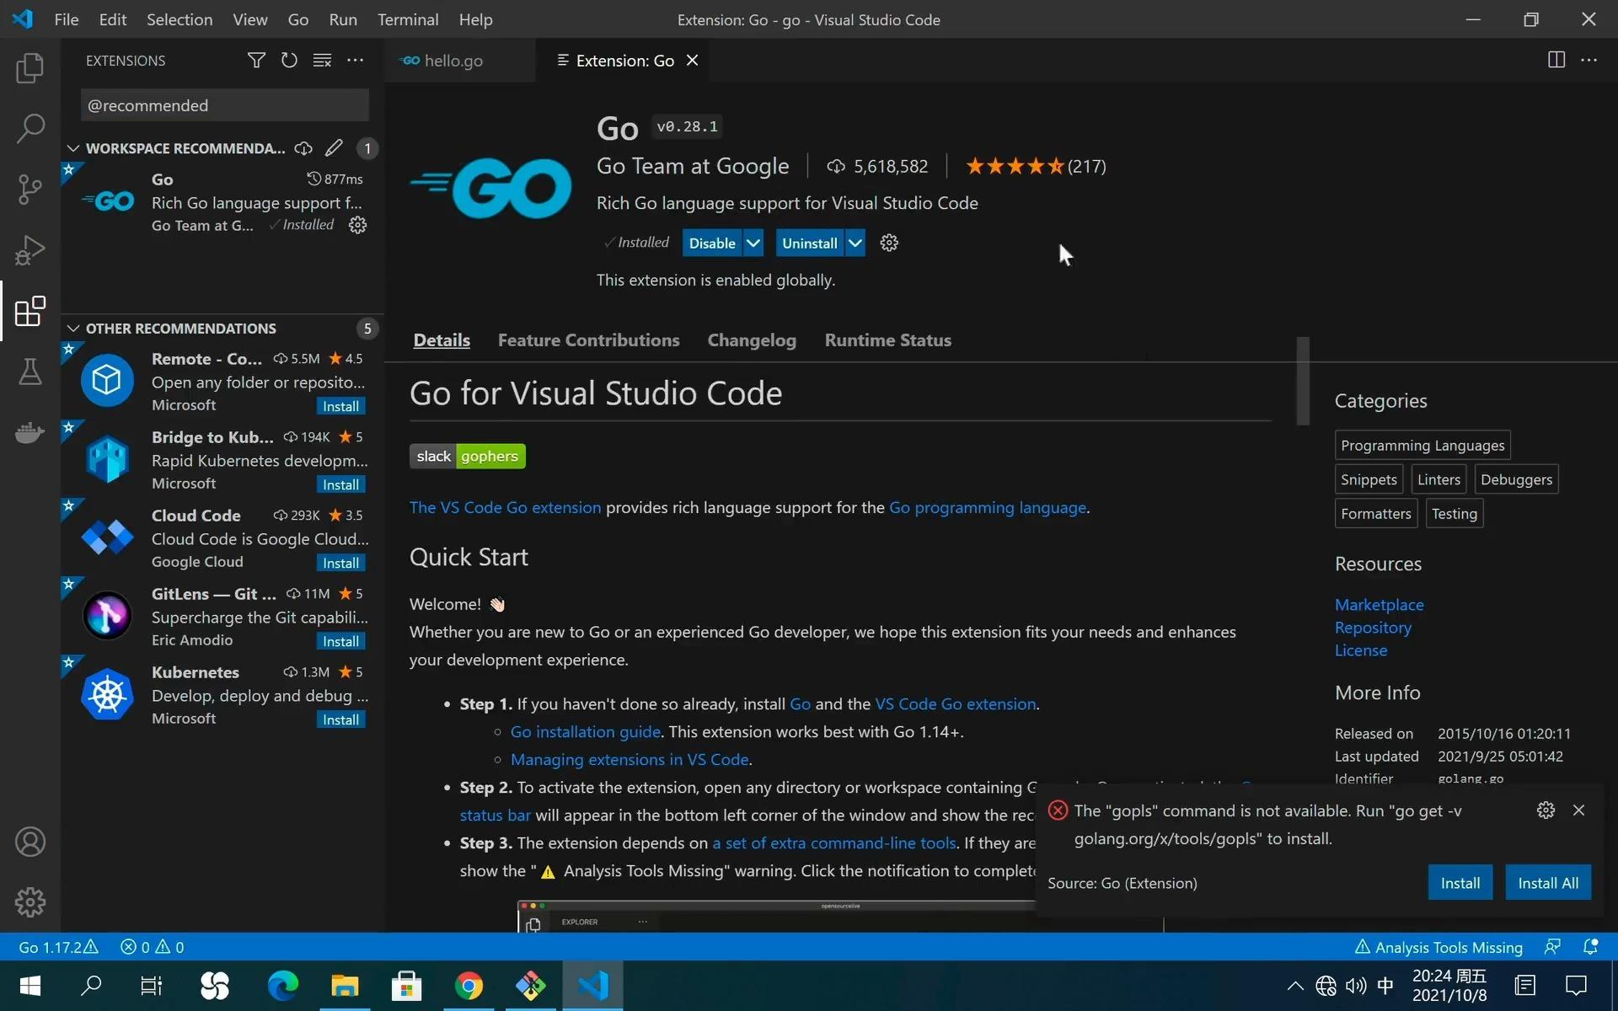Open the Terminal menu
The image size is (1618, 1011).
(x=408, y=19)
